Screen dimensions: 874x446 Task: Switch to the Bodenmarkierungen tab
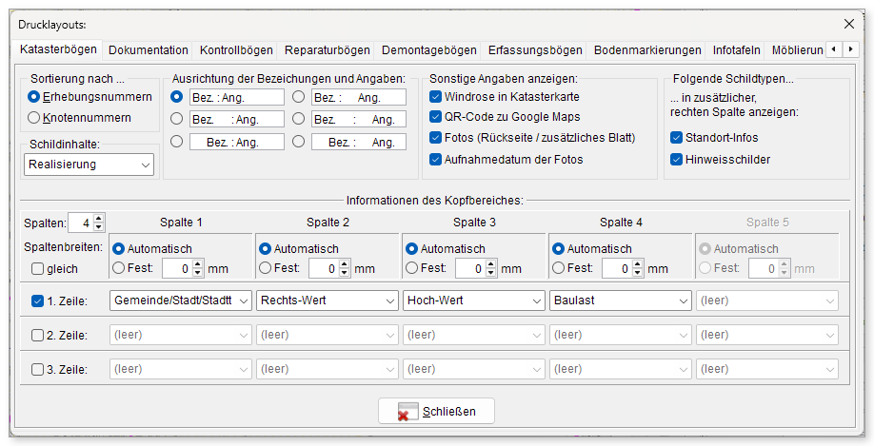[x=647, y=50]
